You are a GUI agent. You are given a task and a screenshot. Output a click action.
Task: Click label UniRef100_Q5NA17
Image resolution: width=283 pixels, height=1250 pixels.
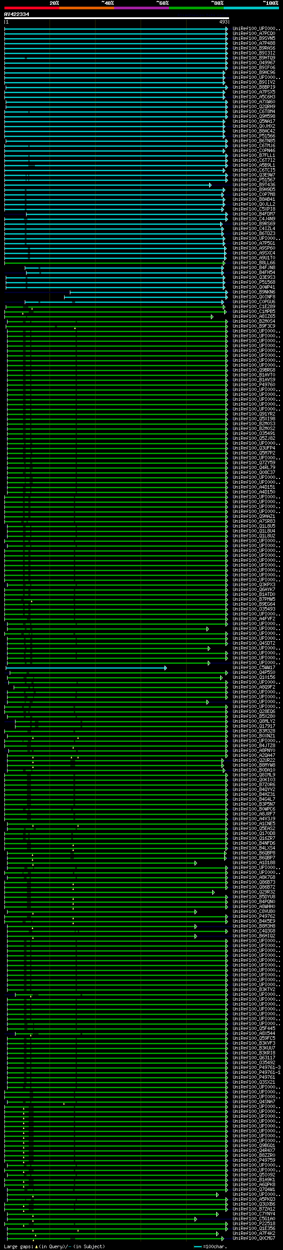click(x=254, y=121)
